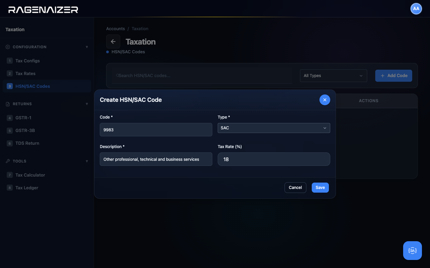Focus the Description input field
The height and width of the screenshot is (268, 430).
(x=156, y=159)
